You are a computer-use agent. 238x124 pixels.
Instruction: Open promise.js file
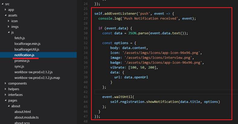coord(22,61)
